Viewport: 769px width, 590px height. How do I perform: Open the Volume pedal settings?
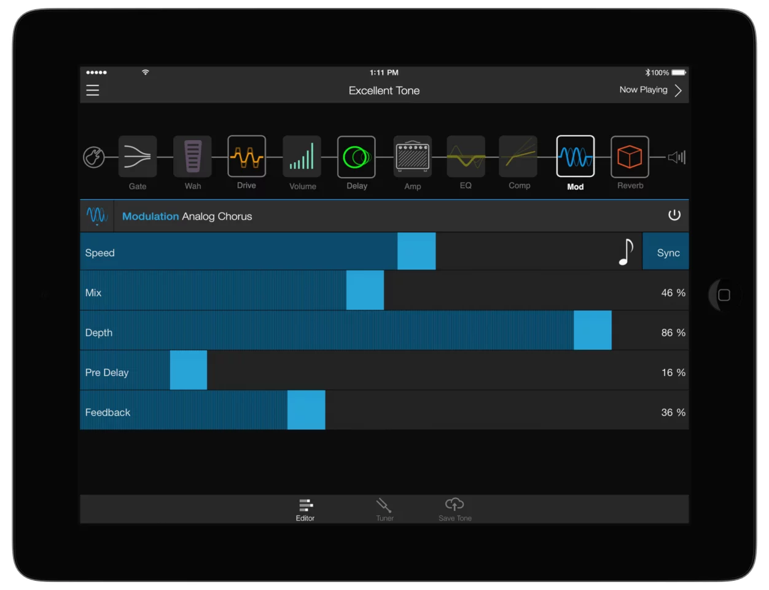(302, 157)
